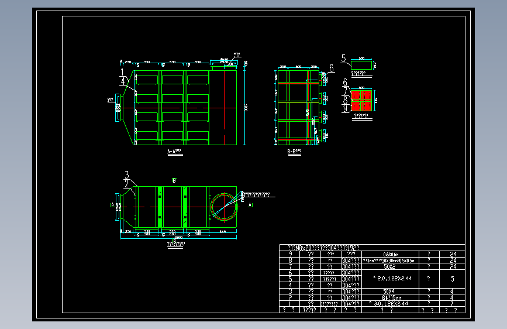Screen dimensions: 507x329
Task: Select the 50X4 specification cell
Action: tap(389, 291)
